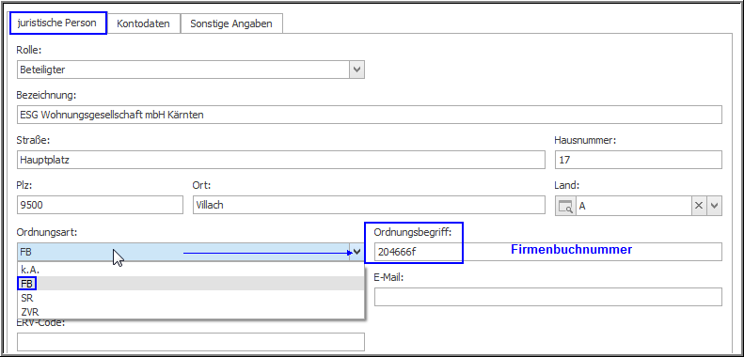Click into the Bezeichnung text field
Image resolution: width=744 pixels, height=357 pixels.
(x=369, y=115)
